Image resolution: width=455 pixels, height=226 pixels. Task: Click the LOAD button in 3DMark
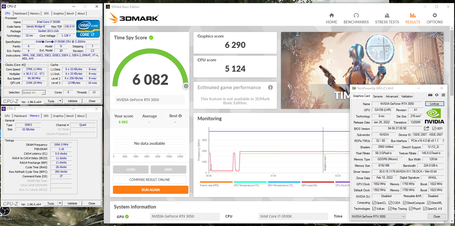(x=131, y=170)
